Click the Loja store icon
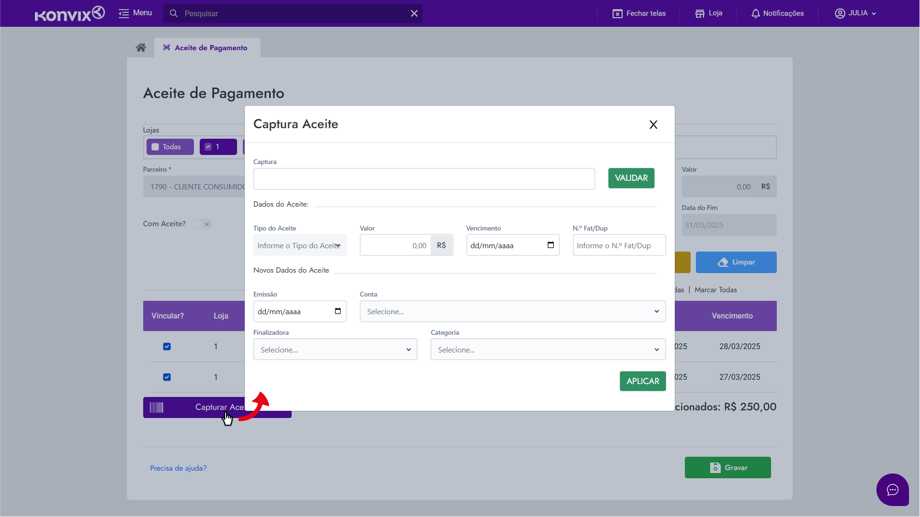The height and width of the screenshot is (517, 920). (700, 13)
